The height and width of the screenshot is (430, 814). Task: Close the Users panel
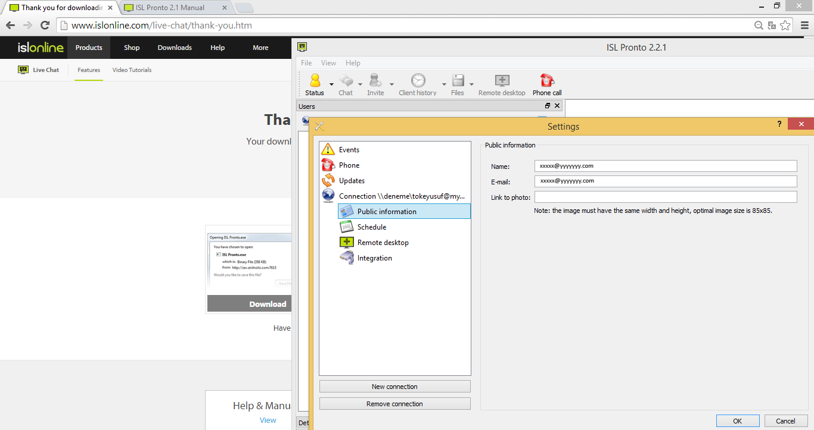[x=557, y=106]
